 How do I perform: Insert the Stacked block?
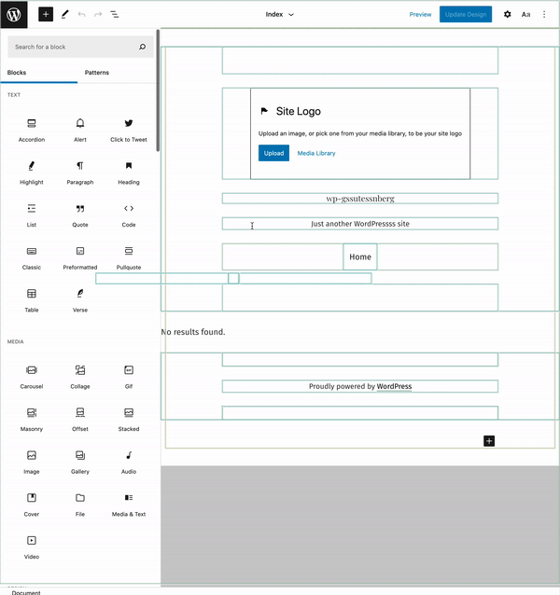tap(129, 420)
